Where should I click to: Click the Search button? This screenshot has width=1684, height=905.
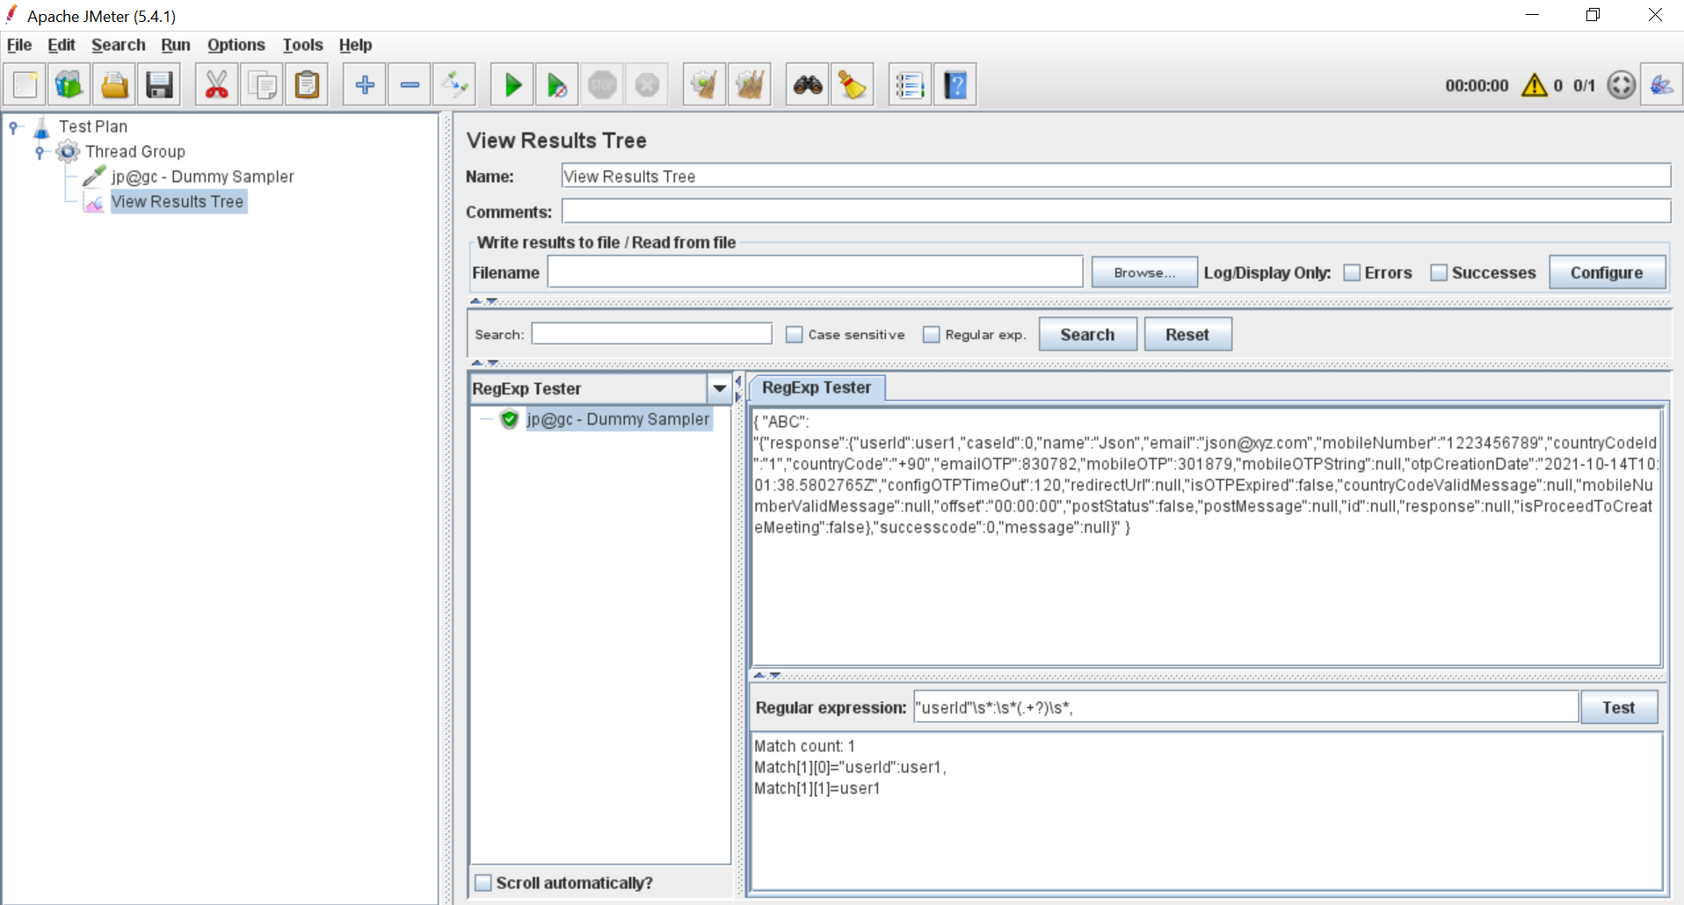pyautogui.click(x=1087, y=335)
